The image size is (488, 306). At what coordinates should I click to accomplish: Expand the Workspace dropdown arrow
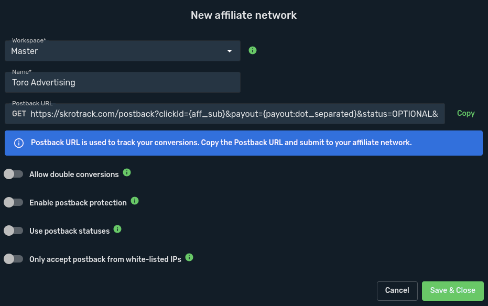pos(229,51)
